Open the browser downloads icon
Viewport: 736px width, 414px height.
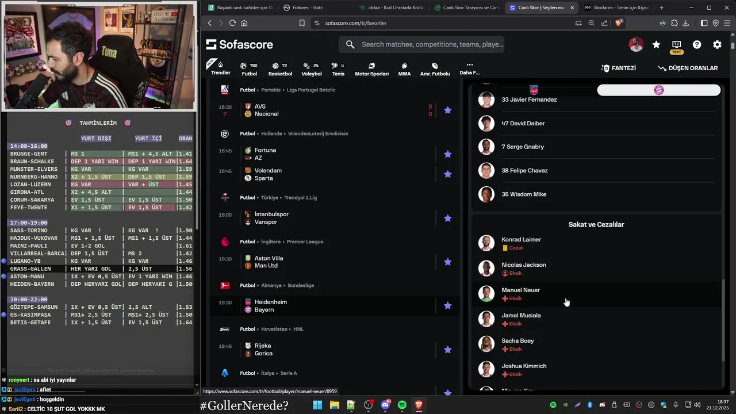(x=686, y=23)
